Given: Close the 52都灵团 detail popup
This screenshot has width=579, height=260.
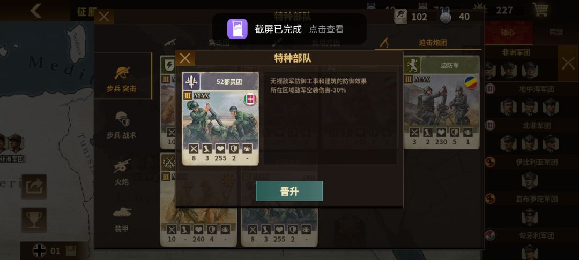Looking at the screenshot, I should (x=185, y=58).
